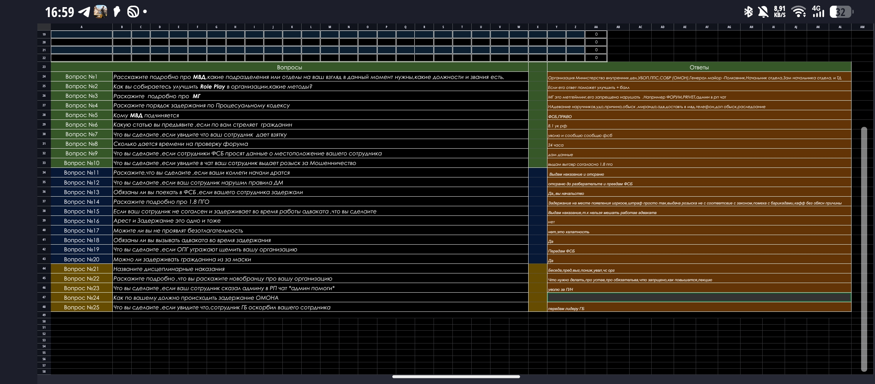875x384 pixels.
Task: Select row 47 header
Action: click(44, 297)
